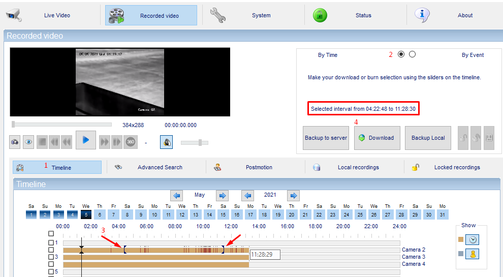
Task: Select day 20 in the calendar
Action: (x=291, y=214)
